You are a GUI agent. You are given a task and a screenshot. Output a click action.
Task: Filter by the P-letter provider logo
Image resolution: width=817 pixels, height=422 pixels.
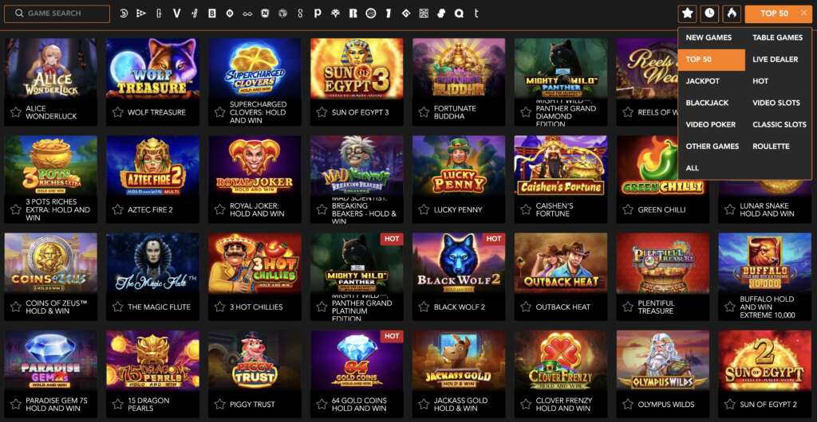[x=318, y=14]
